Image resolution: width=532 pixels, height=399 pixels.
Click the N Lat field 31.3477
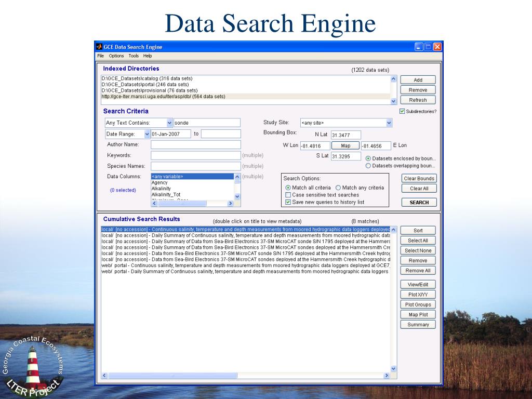click(345, 135)
